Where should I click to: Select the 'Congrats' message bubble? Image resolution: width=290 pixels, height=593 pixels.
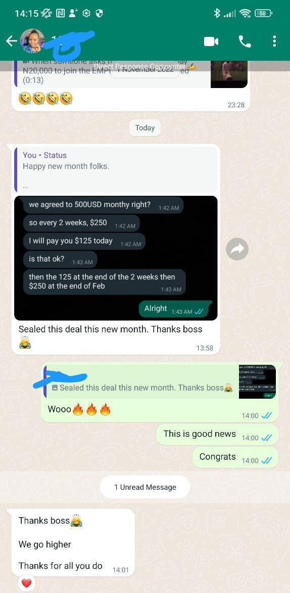[x=235, y=457]
